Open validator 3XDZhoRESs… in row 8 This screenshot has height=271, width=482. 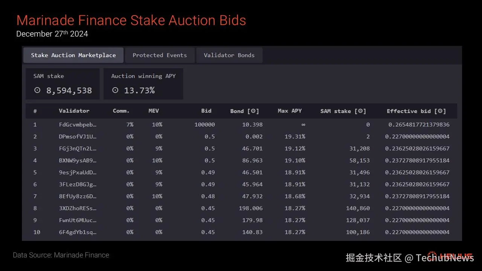78,208
